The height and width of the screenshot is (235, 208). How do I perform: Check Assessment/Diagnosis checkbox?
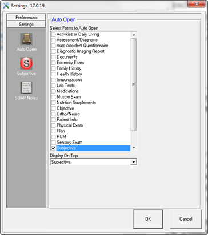[54, 40]
